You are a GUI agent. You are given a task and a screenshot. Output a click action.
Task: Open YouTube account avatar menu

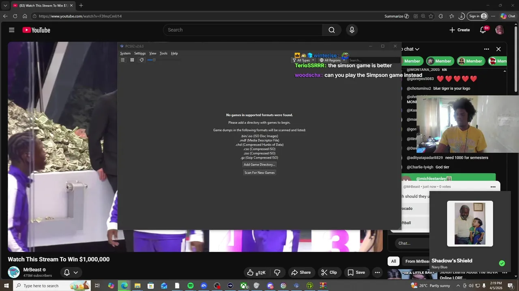pyautogui.click(x=500, y=30)
